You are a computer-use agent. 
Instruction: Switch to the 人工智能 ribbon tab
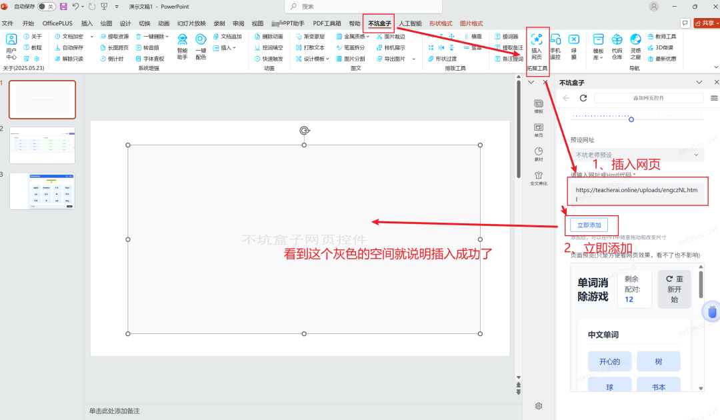pyautogui.click(x=409, y=23)
